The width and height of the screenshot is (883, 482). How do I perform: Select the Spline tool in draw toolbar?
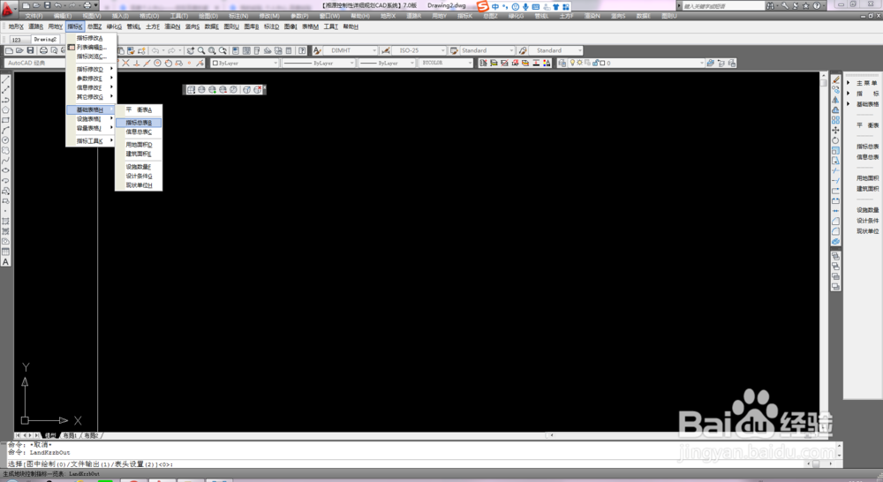pos(5,161)
